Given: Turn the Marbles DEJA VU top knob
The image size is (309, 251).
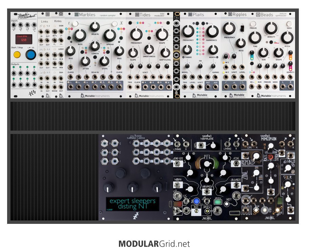Looking at the screenshot, I should [x=95, y=26].
